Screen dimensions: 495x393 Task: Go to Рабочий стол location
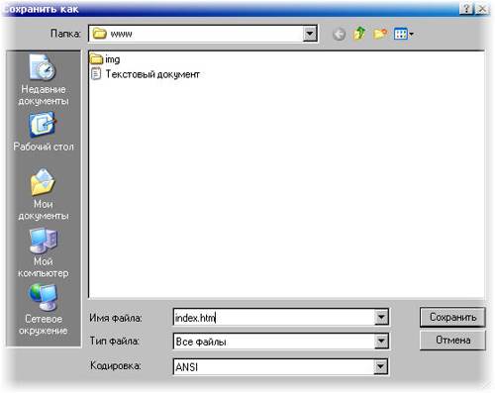(x=43, y=132)
